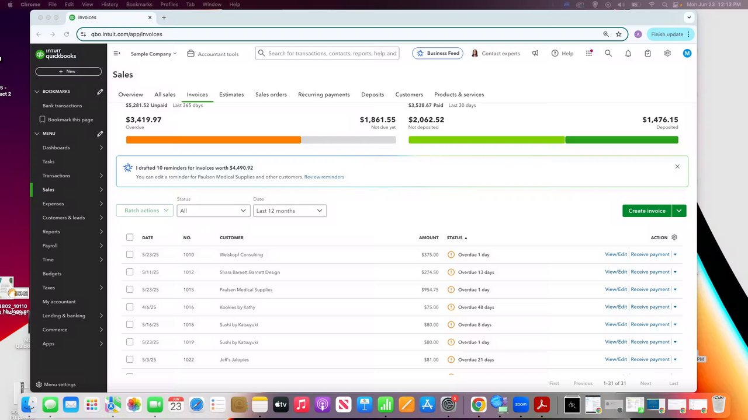
Task: Check the Shara Barnett invoice 1012 row
Action: 130,272
